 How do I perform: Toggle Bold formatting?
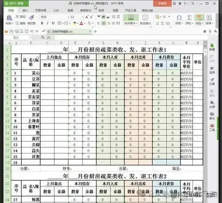pyautogui.click(x=42, y=23)
